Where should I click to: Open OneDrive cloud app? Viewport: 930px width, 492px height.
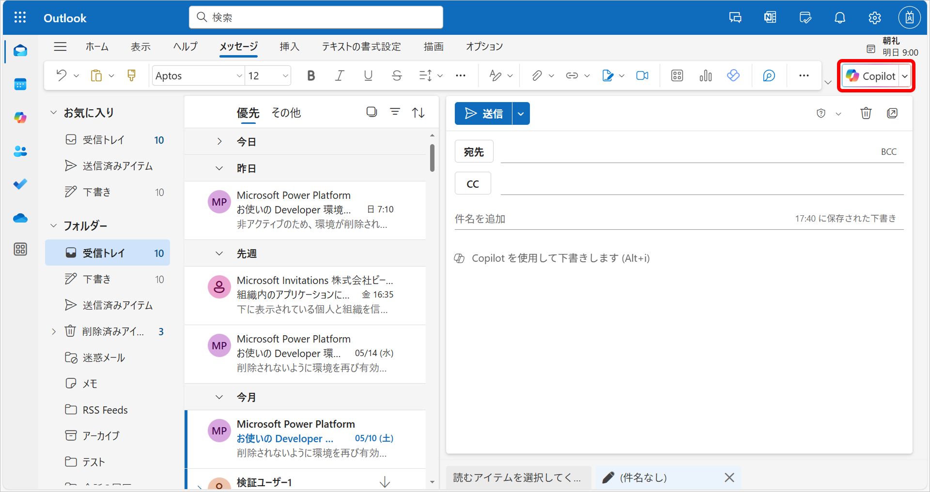[x=20, y=218]
